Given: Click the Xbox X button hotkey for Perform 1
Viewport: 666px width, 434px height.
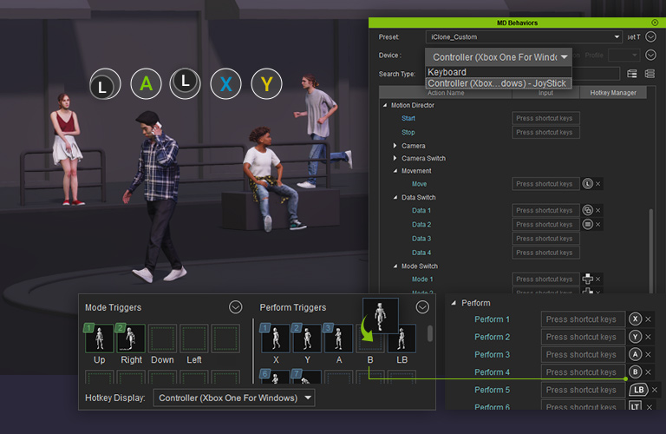Looking at the screenshot, I should click(x=636, y=319).
